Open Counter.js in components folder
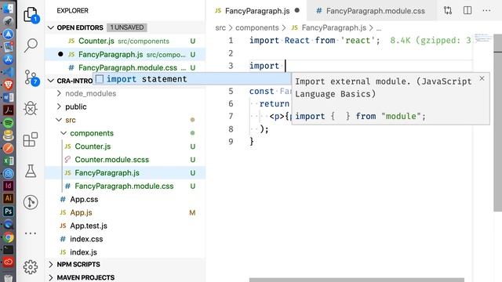 tap(125, 146)
